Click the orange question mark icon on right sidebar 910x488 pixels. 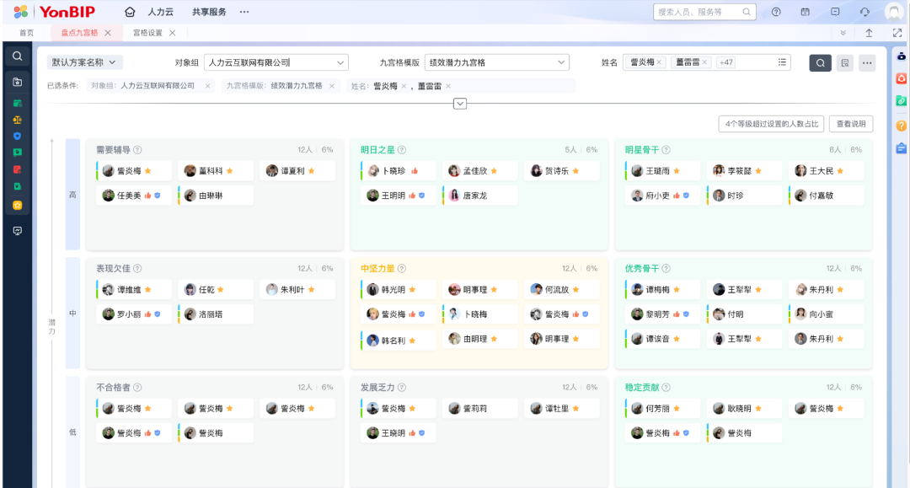(901, 126)
